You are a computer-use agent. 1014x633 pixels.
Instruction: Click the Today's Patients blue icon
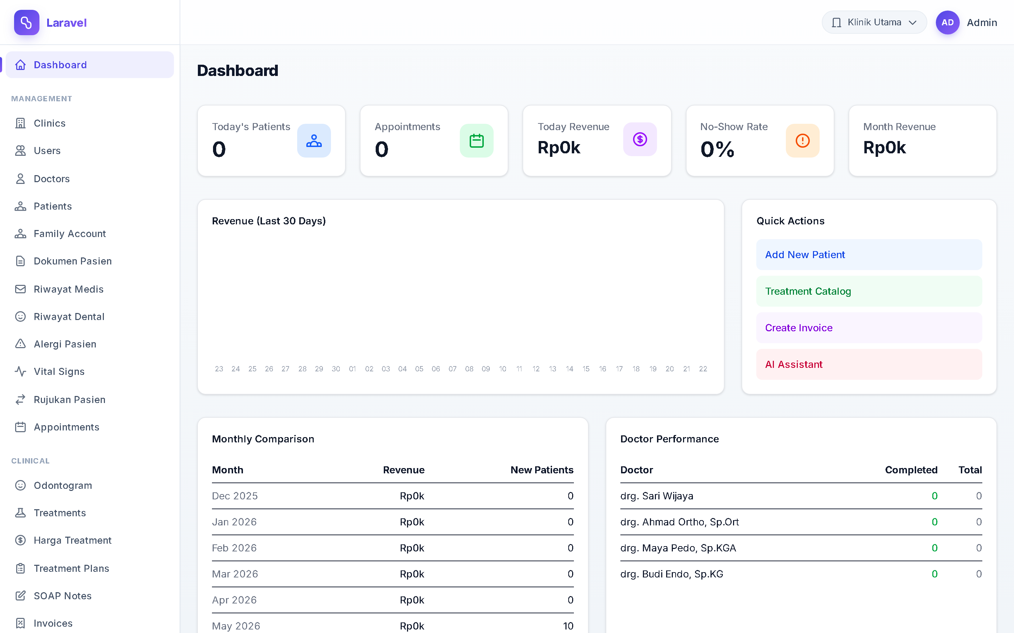pyautogui.click(x=314, y=141)
